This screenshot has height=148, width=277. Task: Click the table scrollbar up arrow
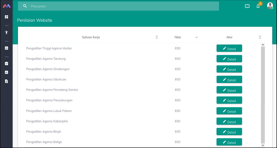pyautogui.click(x=263, y=45)
